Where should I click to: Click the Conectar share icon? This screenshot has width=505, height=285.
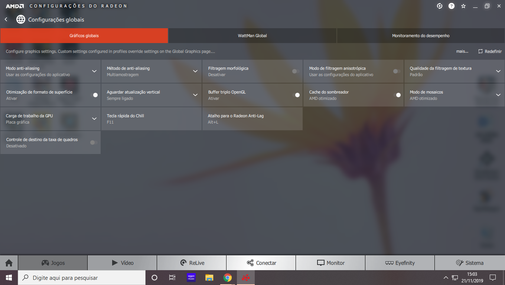(x=250, y=263)
